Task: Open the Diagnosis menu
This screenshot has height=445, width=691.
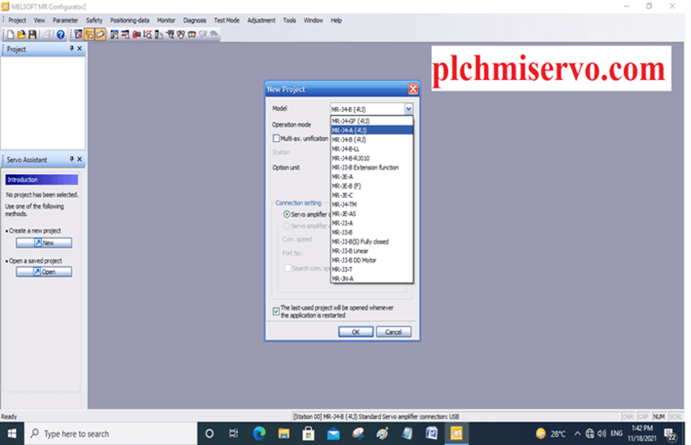Action: click(x=195, y=20)
